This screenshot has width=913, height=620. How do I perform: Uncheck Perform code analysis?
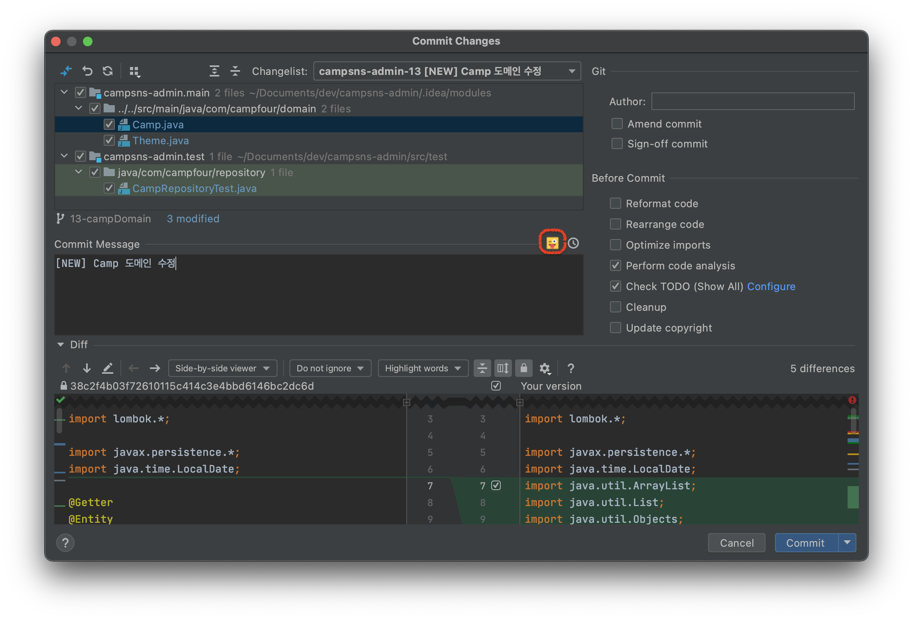click(x=616, y=266)
